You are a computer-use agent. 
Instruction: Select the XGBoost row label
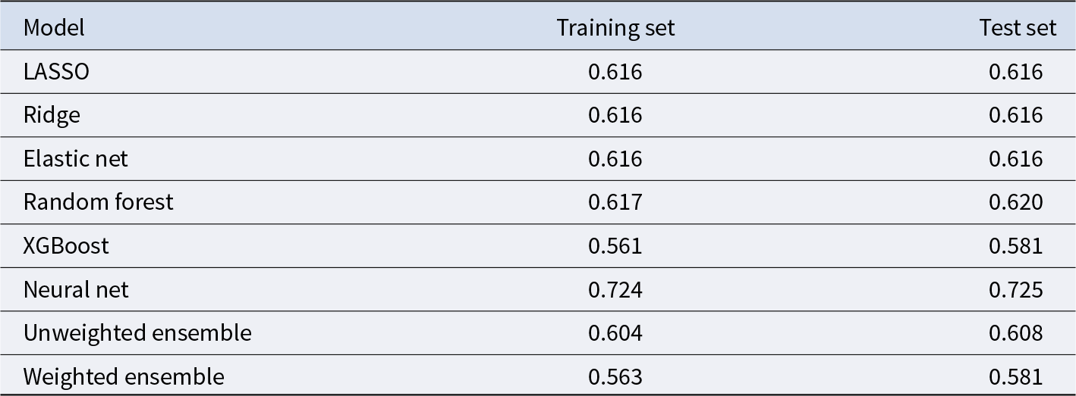point(66,246)
